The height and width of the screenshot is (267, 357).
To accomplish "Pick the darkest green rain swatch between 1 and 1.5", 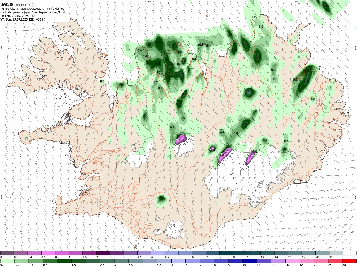I will coord(64,261).
